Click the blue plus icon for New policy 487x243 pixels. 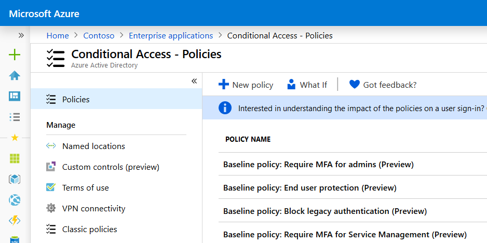click(224, 84)
